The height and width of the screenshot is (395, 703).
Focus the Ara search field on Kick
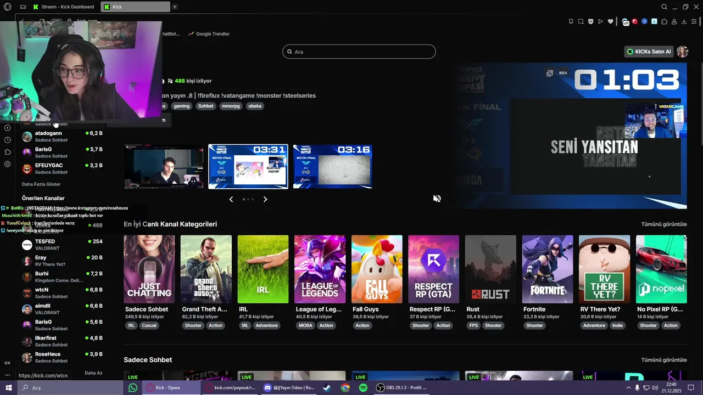[x=359, y=52]
